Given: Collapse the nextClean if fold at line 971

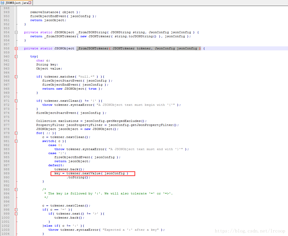Looking at the screenshot, I should (x=16, y=101).
